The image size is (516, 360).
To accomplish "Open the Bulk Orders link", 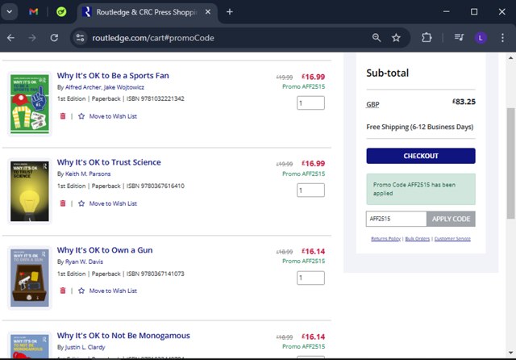I will click(x=418, y=238).
